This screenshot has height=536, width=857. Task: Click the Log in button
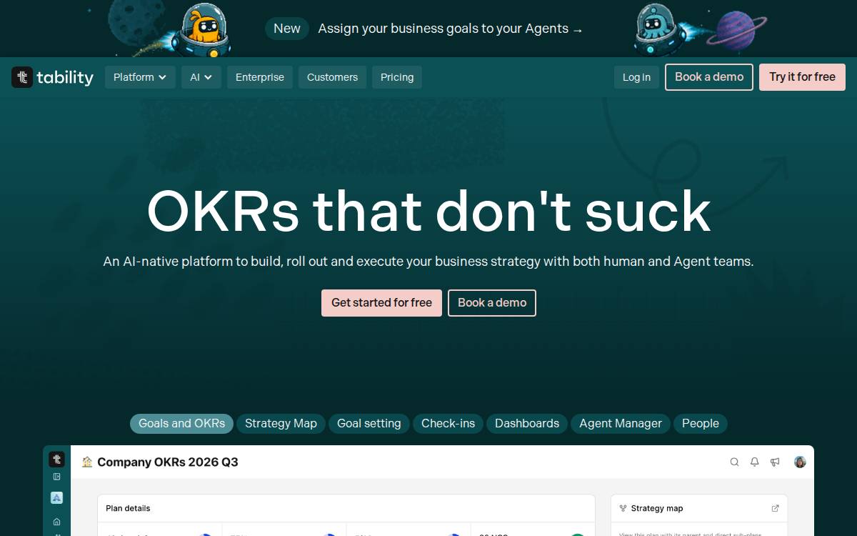636,77
